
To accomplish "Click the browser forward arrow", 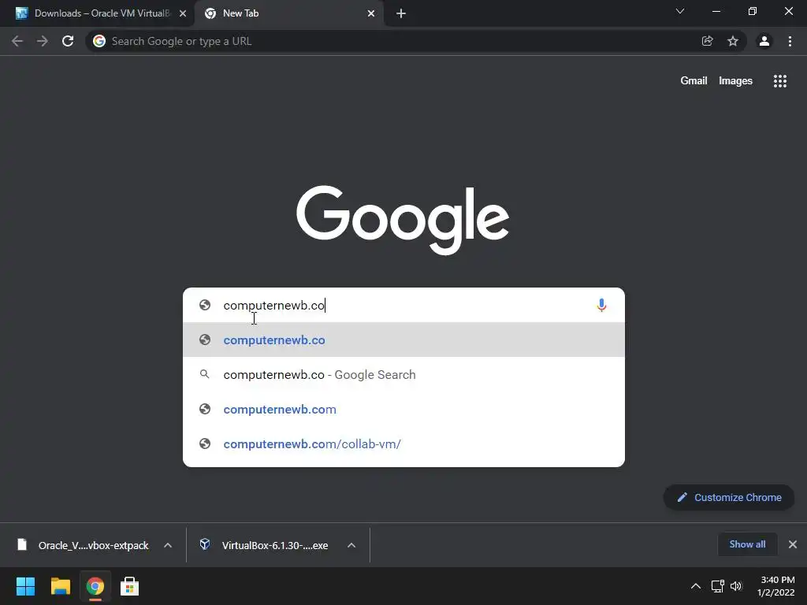I will click(43, 41).
